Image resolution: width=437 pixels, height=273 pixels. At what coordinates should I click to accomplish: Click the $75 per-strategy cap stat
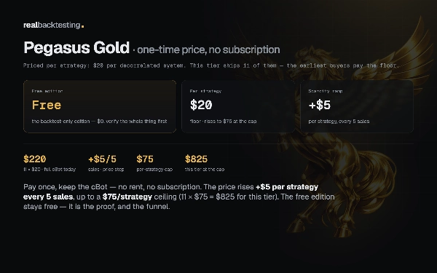(x=154, y=163)
